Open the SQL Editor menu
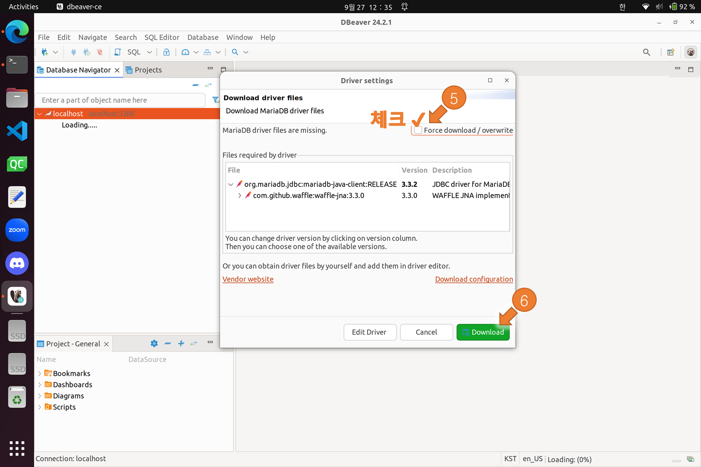The height and width of the screenshot is (467, 701). (x=162, y=37)
